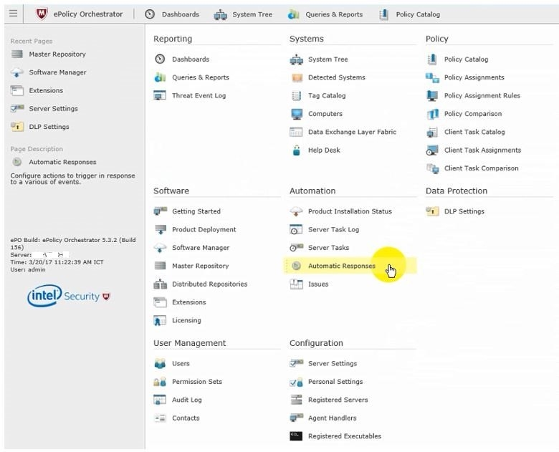The width and height of the screenshot is (559, 452).
Task: Open Server Tasks under Automation
Action: [x=328, y=248]
